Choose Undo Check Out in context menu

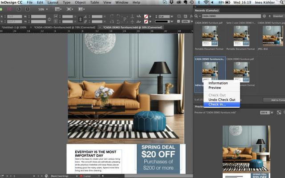click(x=222, y=99)
